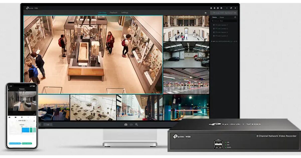Click the TP-Link VIGI logo in the title bar
Screen dimensions: 301x158
[32, 8]
